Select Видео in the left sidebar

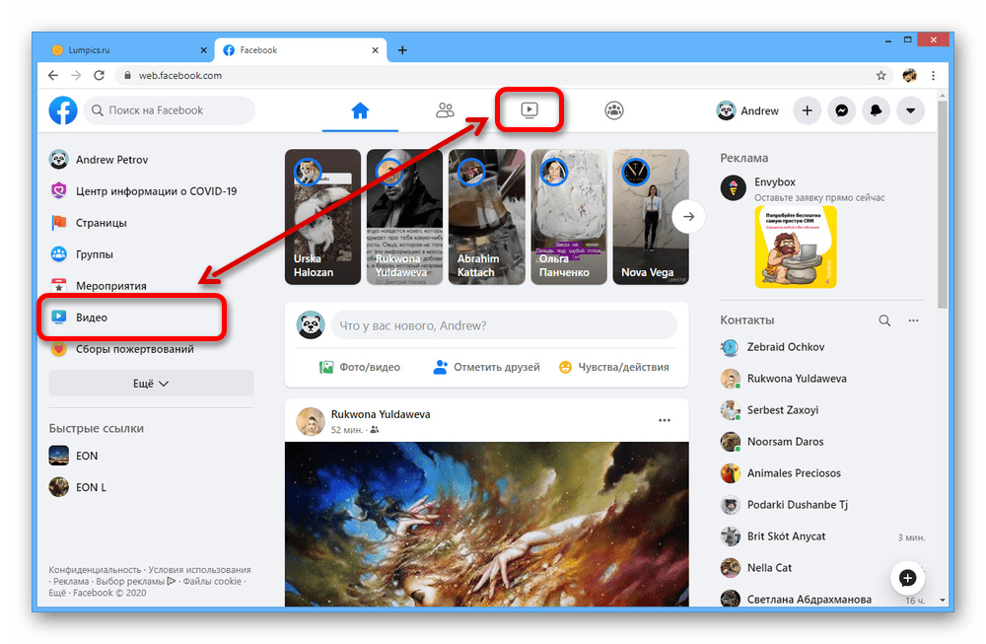click(x=92, y=318)
